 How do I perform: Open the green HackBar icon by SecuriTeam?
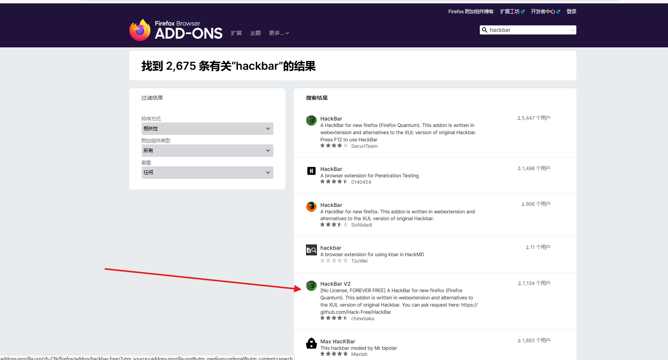click(x=311, y=121)
